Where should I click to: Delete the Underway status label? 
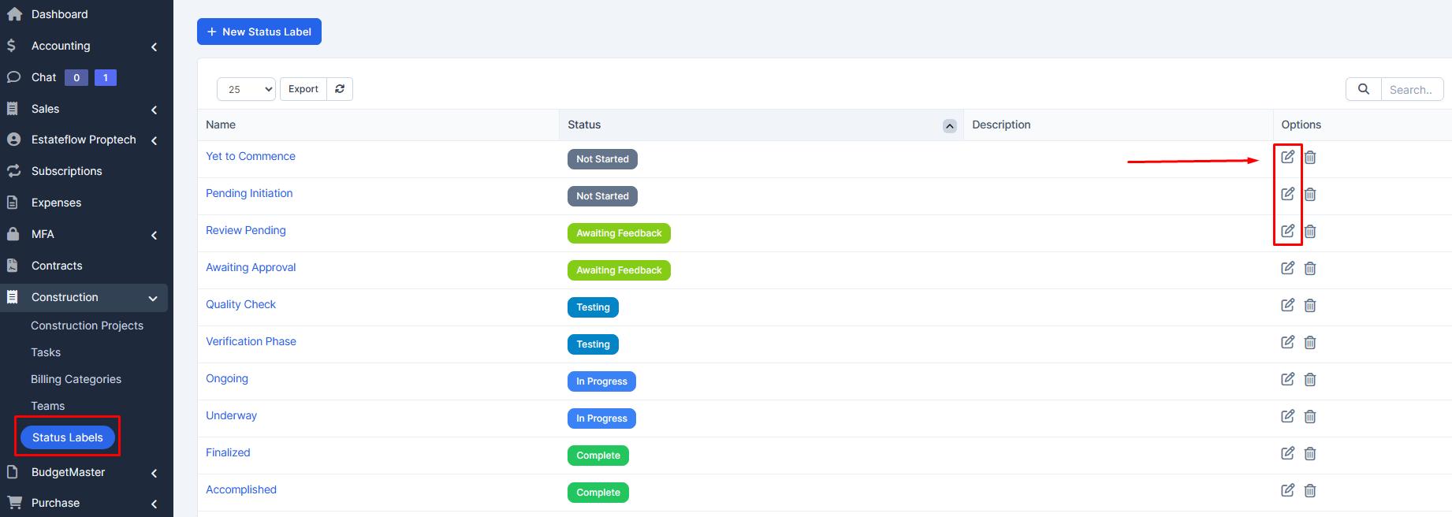tap(1310, 417)
